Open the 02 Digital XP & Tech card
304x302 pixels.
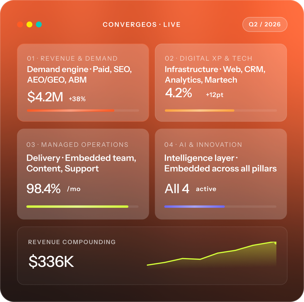pyautogui.click(x=221, y=83)
